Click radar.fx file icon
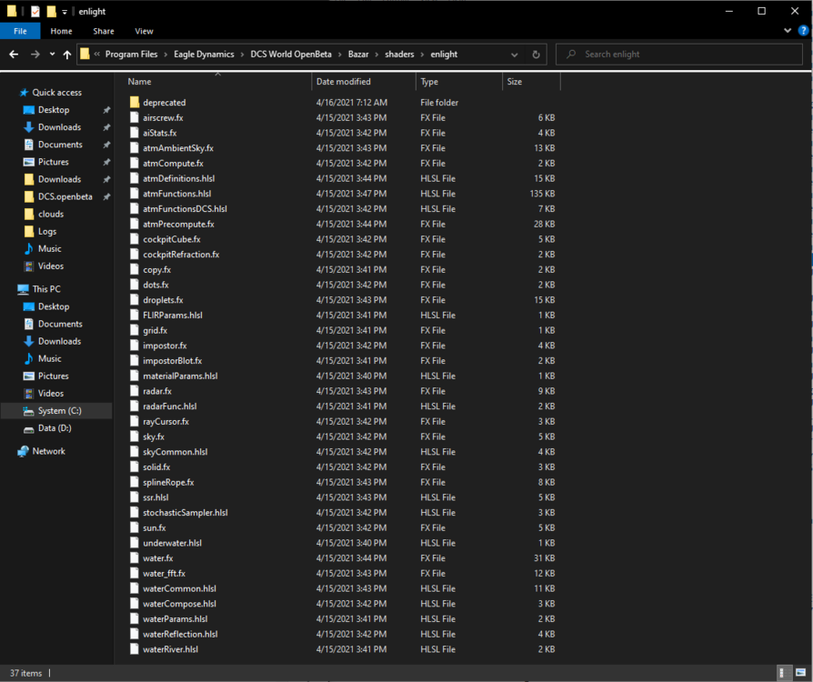813x682 pixels. pyautogui.click(x=135, y=391)
